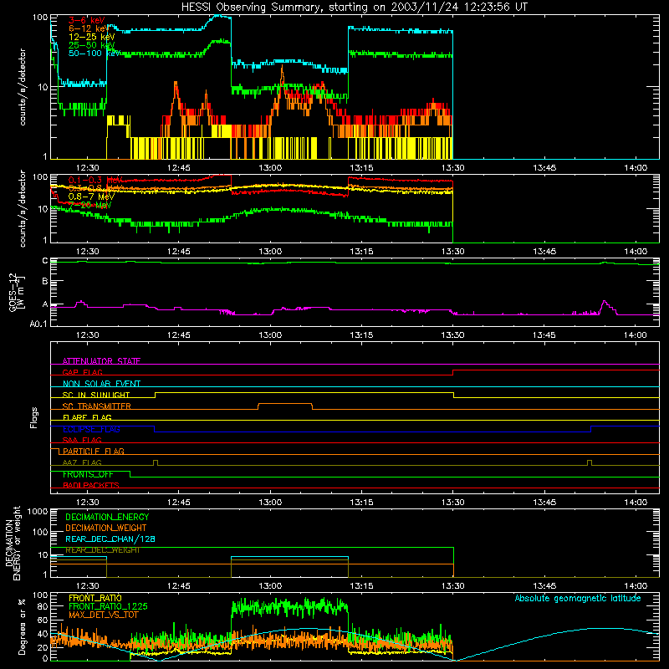Click the green 25-50 keV legend label
Viewport: 669px width, 669px height.
91,45
